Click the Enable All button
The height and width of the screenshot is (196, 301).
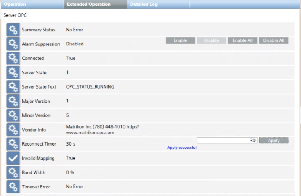243,40
